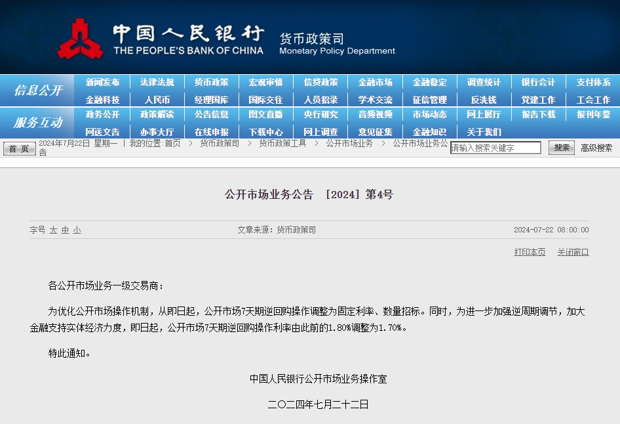620x424 pixels.
Task: Click the People's Bank of China logo
Action: click(x=80, y=39)
